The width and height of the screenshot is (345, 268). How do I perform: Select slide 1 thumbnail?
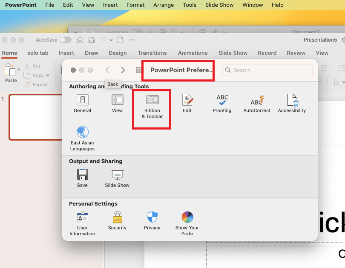tap(36, 117)
